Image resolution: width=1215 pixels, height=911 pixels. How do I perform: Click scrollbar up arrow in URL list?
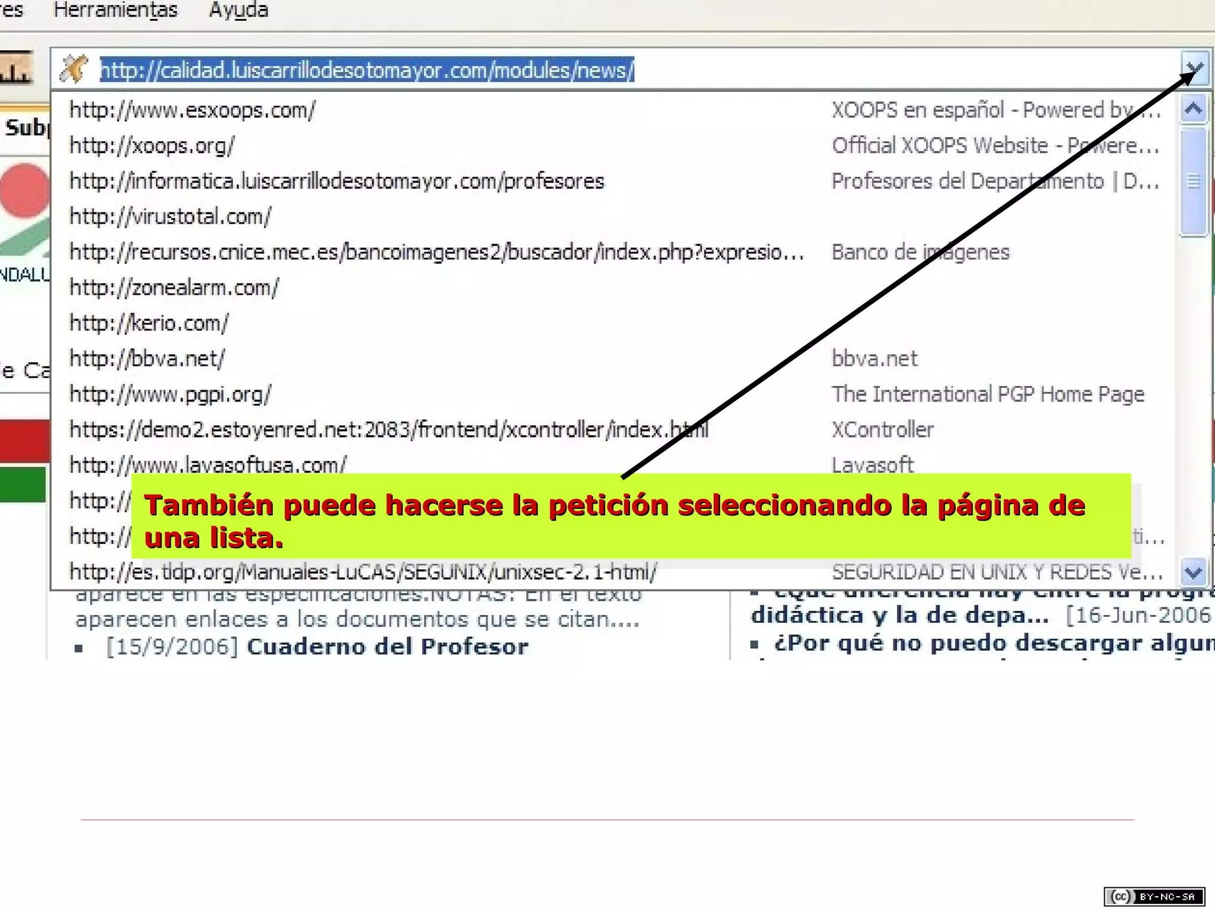[x=1193, y=109]
